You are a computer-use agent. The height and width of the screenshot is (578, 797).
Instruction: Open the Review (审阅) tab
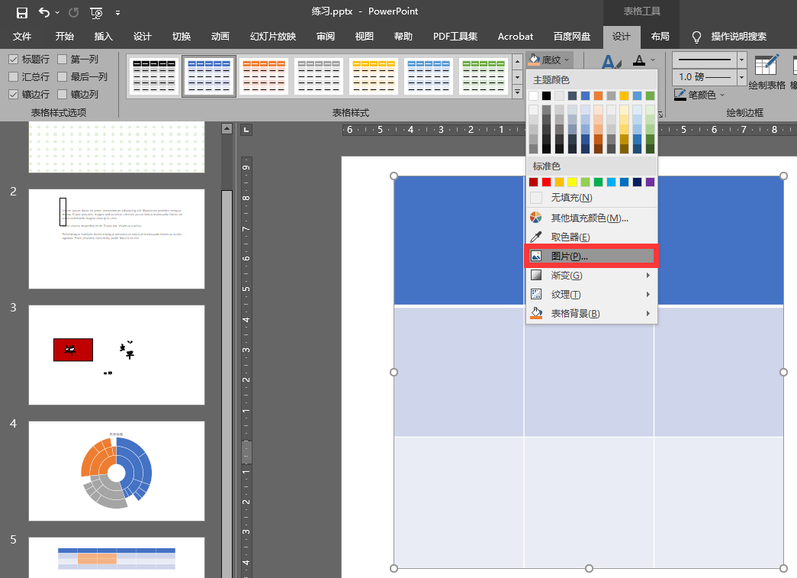[326, 37]
